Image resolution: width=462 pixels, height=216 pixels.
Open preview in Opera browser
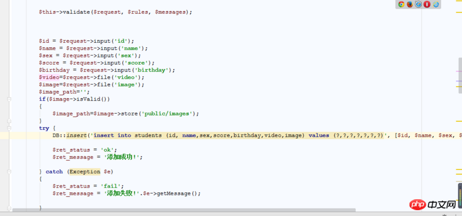427,4
